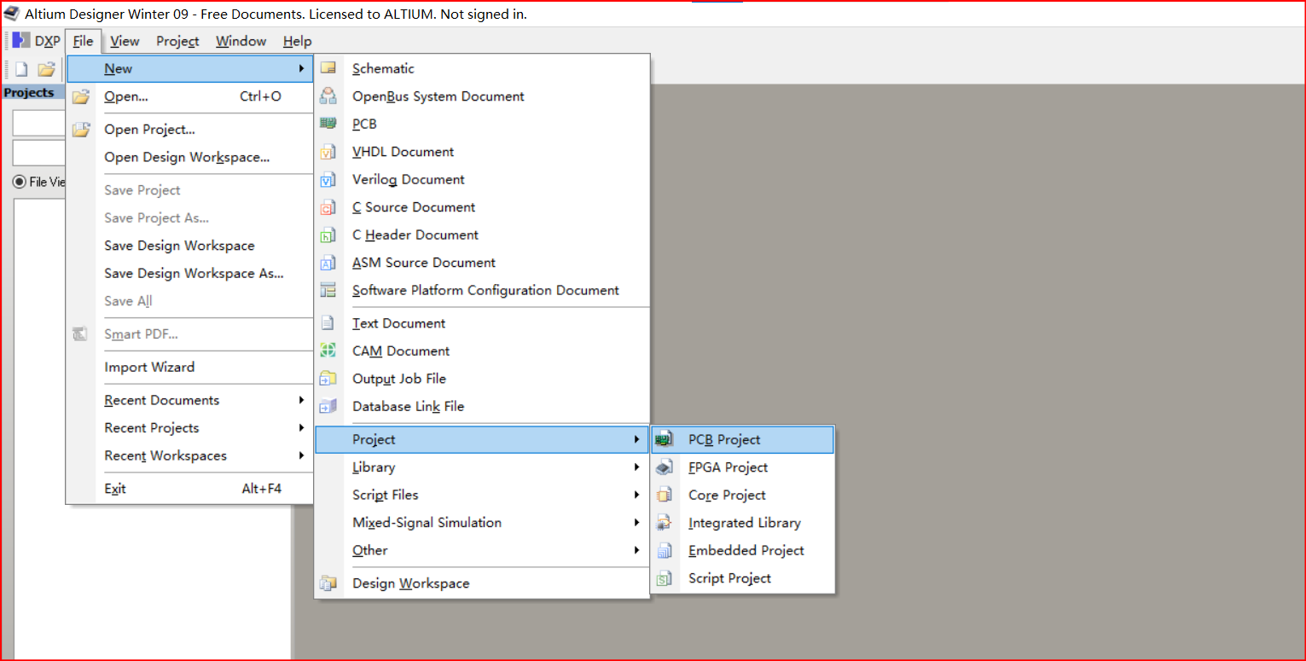
Task: Close the File menu via File
Action: (84, 41)
